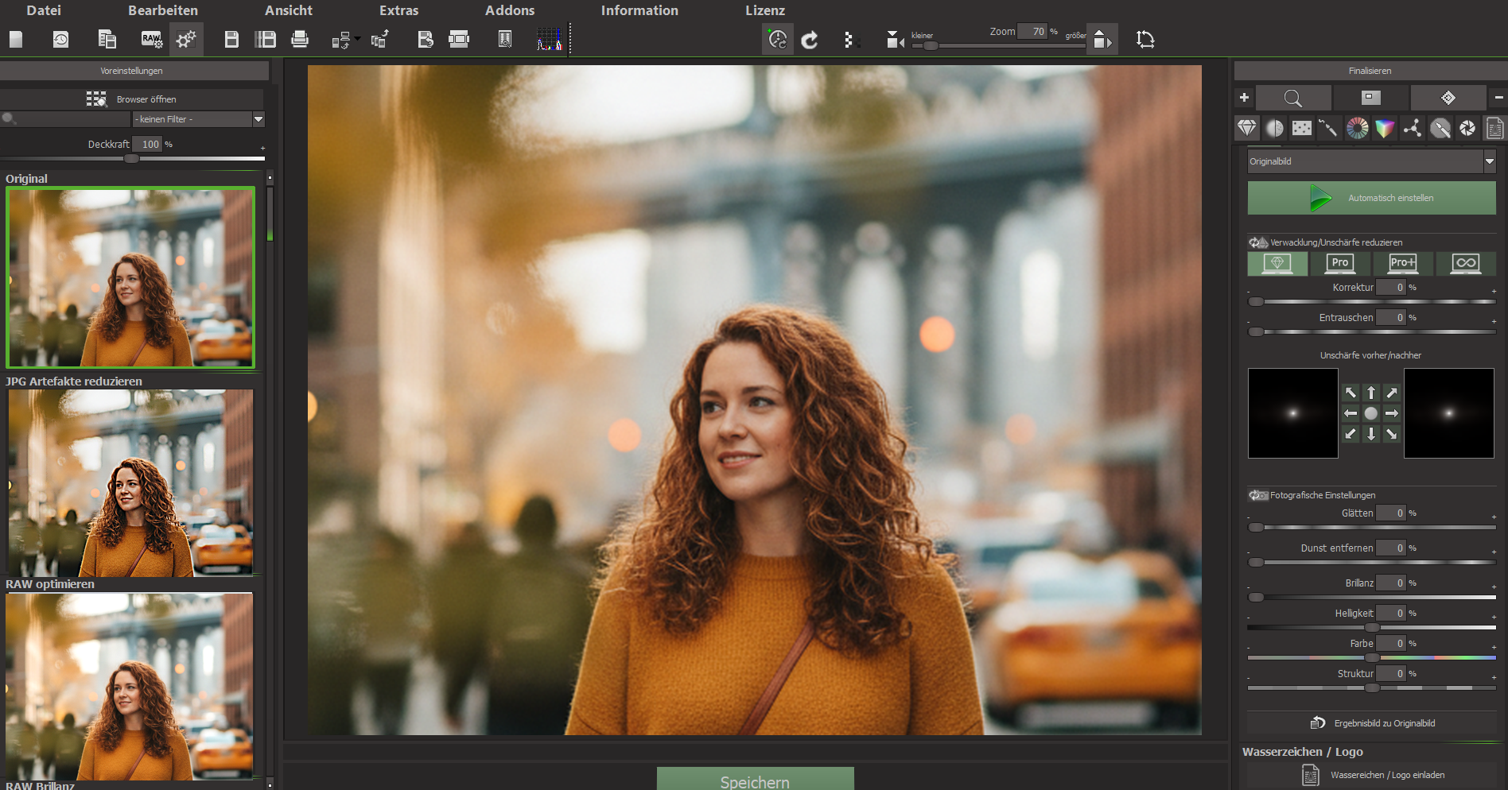
Task: Open the Extras menu
Action: tap(398, 10)
